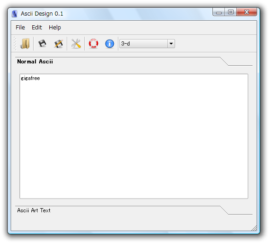The image size is (270, 244).
Task: Show the blue info About icon
Action: (110, 44)
